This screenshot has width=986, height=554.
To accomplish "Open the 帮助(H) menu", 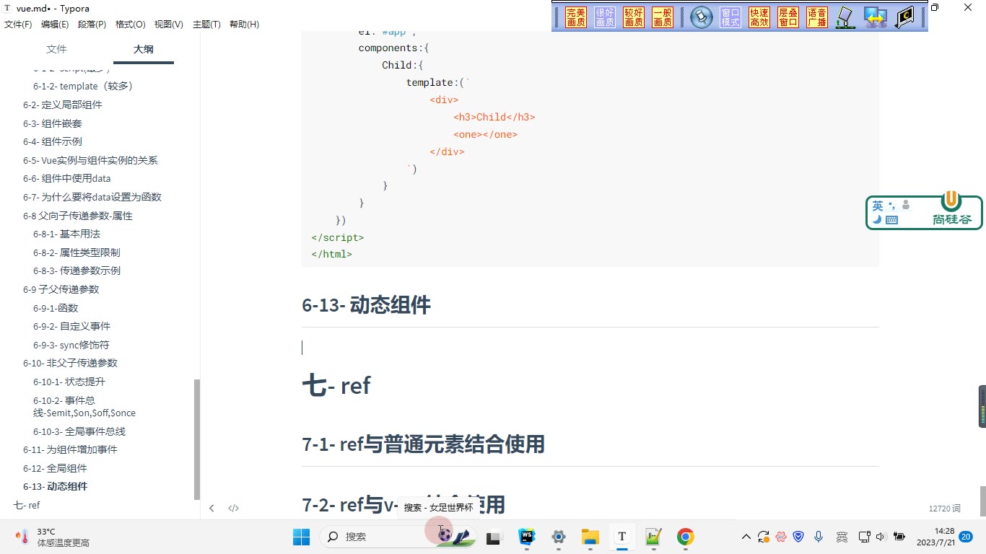I will (x=244, y=24).
